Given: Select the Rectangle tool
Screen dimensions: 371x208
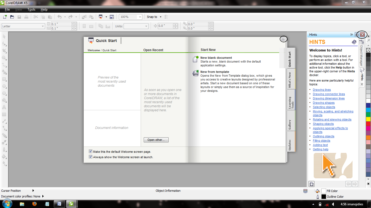Looking at the screenshot, I should 4,79.
